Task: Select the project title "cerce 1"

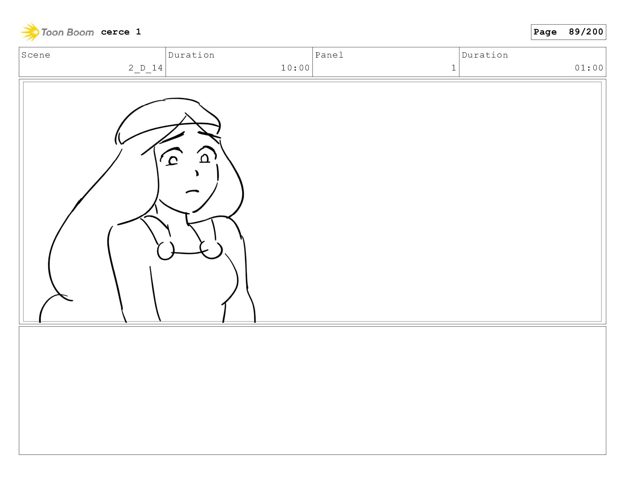Action: [x=121, y=32]
